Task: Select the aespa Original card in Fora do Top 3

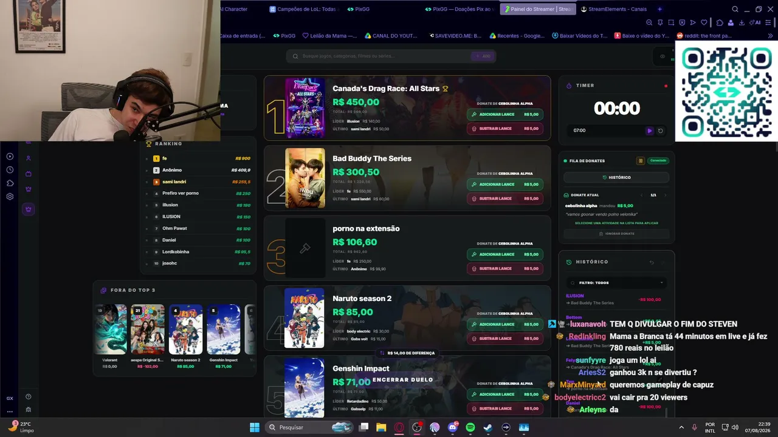Action: pos(148,336)
